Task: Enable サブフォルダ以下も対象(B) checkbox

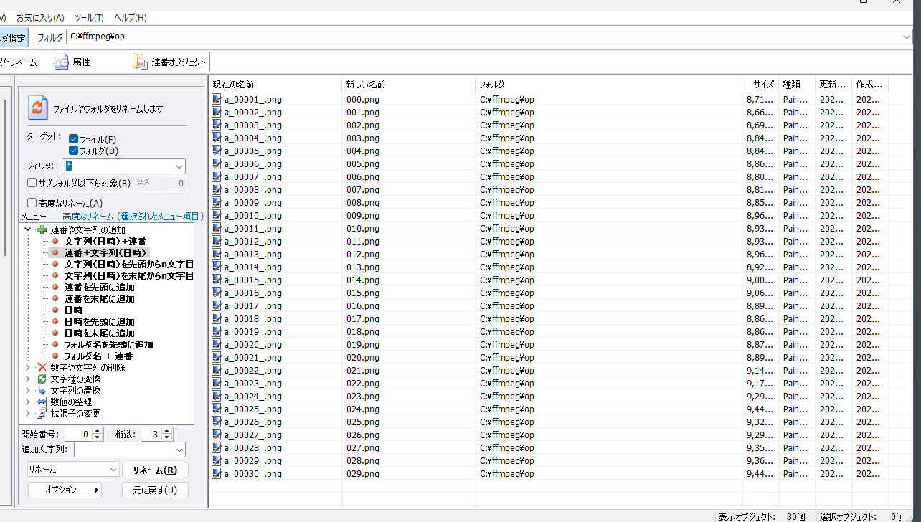Action: tap(32, 183)
